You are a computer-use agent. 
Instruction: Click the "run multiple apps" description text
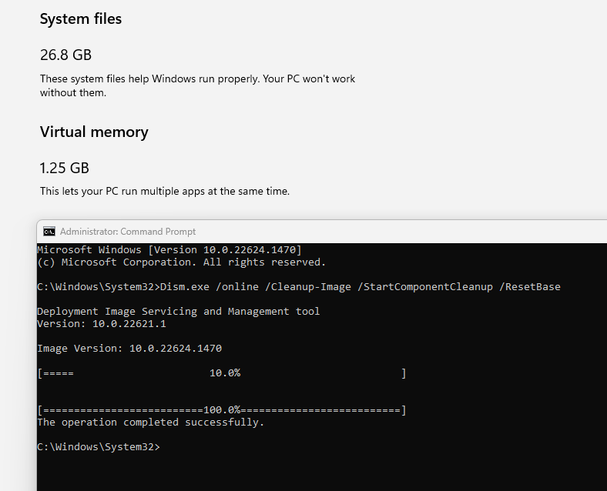point(165,191)
